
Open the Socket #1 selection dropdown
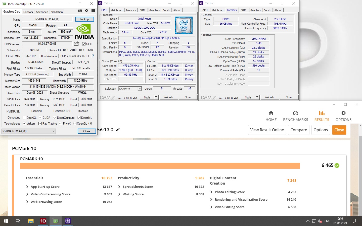click(130, 89)
